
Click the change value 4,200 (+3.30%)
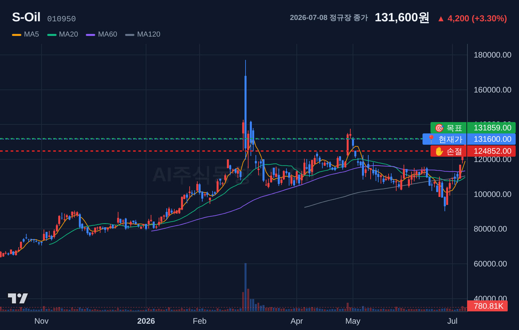477,18
